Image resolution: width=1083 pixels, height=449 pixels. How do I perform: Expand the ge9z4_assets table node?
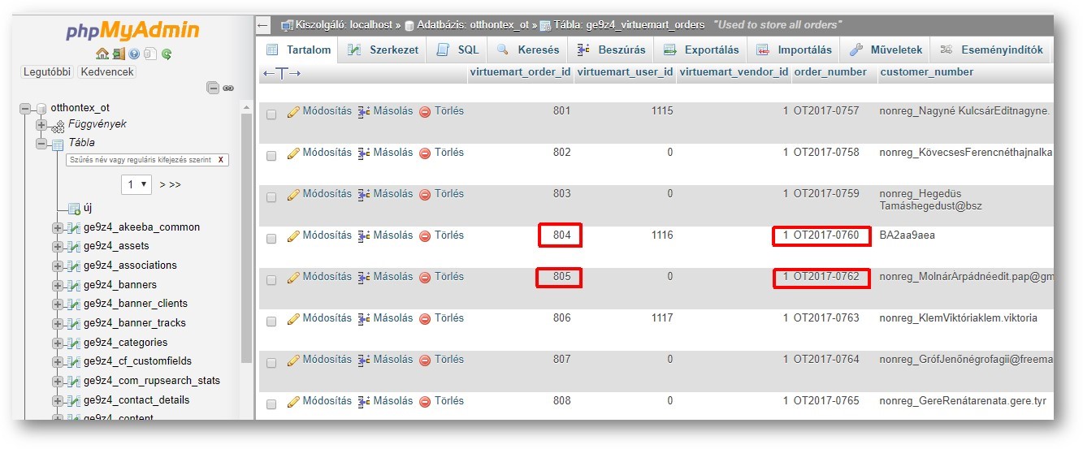click(x=58, y=247)
